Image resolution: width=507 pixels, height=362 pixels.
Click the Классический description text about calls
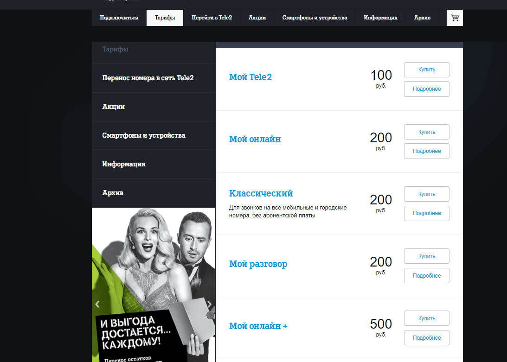288,211
